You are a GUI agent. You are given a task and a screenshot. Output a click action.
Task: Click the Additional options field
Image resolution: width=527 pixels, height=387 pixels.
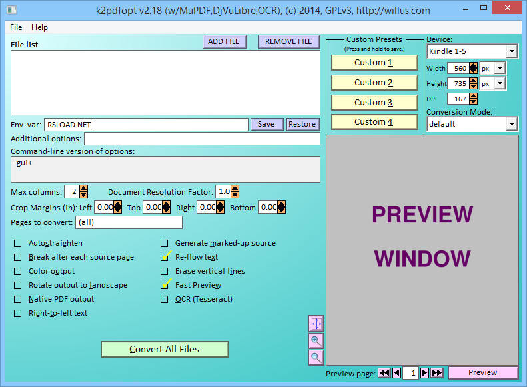coord(202,139)
